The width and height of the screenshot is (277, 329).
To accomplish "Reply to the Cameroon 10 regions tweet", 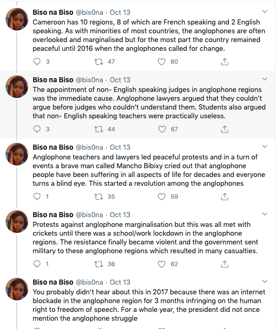I will (37, 62).
